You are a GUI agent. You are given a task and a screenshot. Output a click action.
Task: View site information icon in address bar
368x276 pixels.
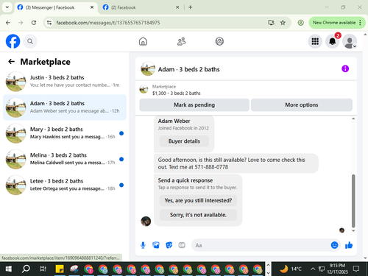click(49, 23)
